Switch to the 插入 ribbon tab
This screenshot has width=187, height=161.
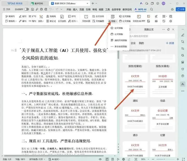coord(75,9)
